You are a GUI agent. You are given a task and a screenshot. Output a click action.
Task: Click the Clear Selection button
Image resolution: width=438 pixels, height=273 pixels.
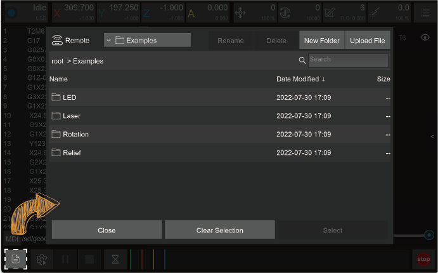click(x=219, y=230)
